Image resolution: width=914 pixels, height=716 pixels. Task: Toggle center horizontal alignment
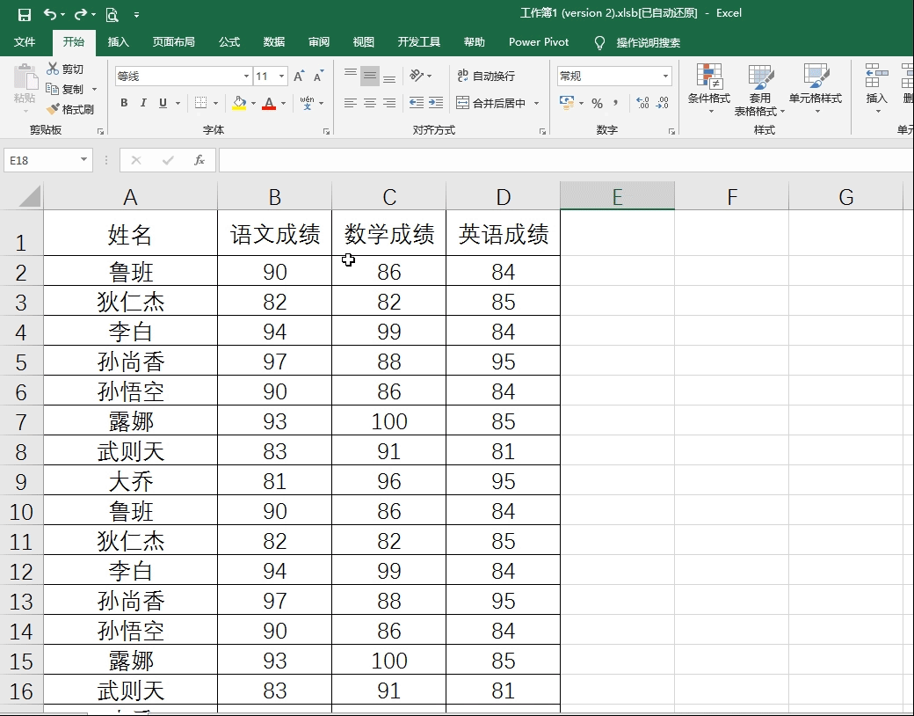point(370,103)
